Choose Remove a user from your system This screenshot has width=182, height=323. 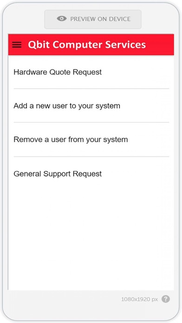71,140
